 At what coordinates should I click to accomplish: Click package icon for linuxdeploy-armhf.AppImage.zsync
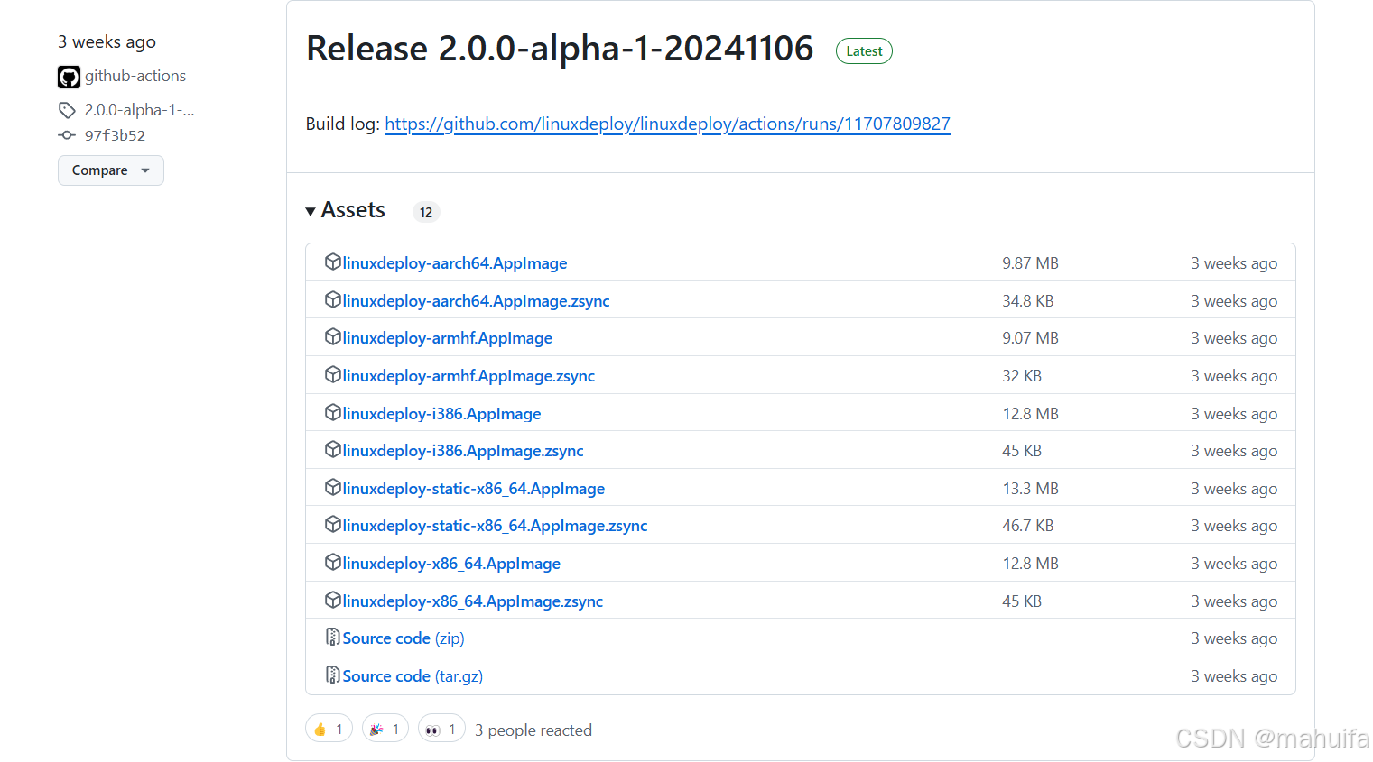pos(333,375)
